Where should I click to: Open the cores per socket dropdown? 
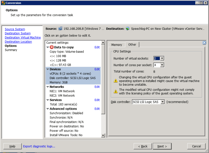[162, 65]
